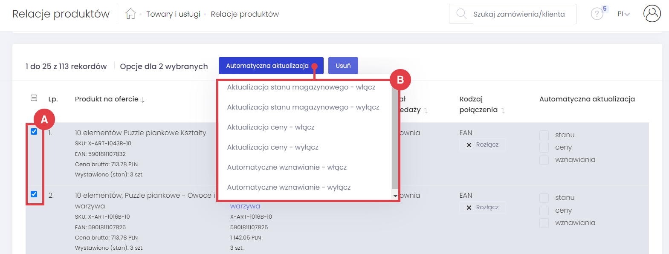Enable the stanu checkbox for first product
This screenshot has height=254, width=669.
coord(544,135)
